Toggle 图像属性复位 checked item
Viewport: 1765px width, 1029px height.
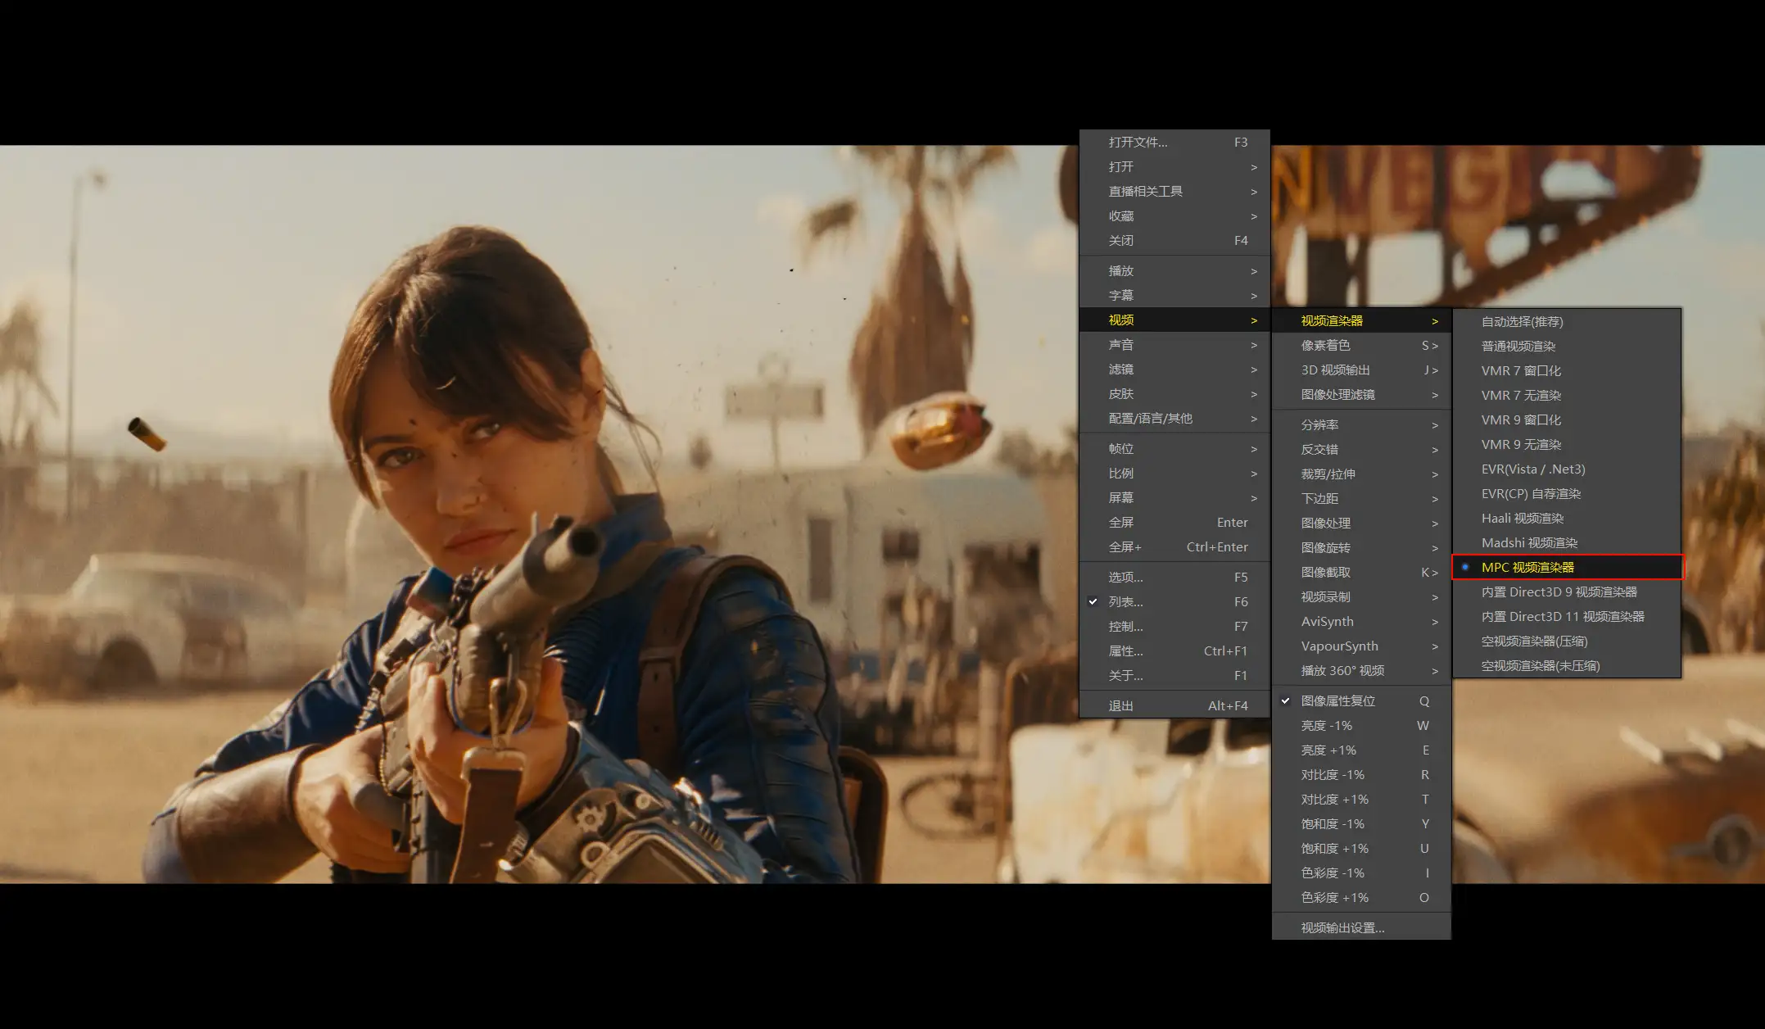[1337, 700]
